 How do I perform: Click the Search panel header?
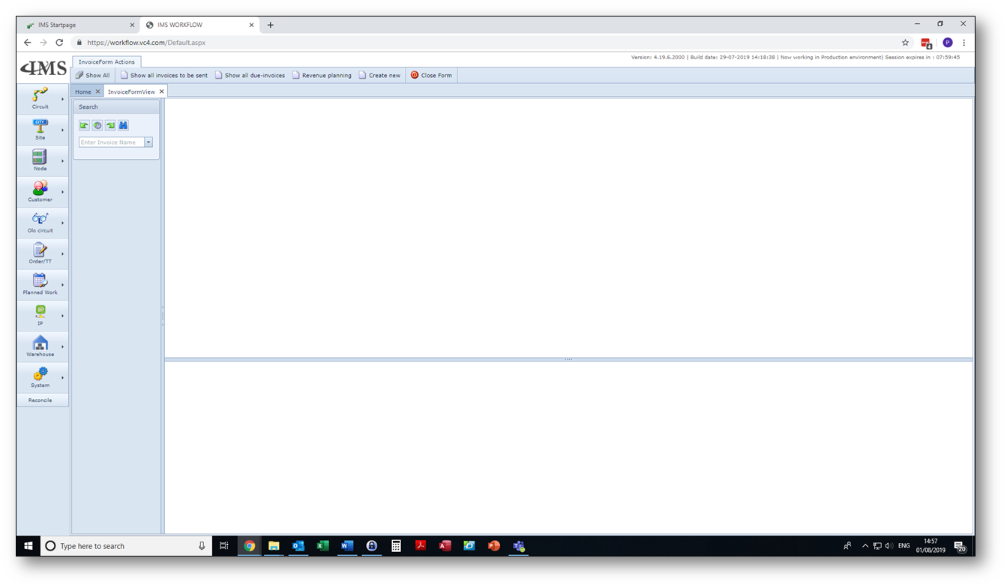(x=116, y=106)
